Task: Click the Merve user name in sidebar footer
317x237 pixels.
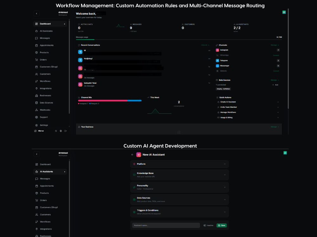Action: pos(41,131)
